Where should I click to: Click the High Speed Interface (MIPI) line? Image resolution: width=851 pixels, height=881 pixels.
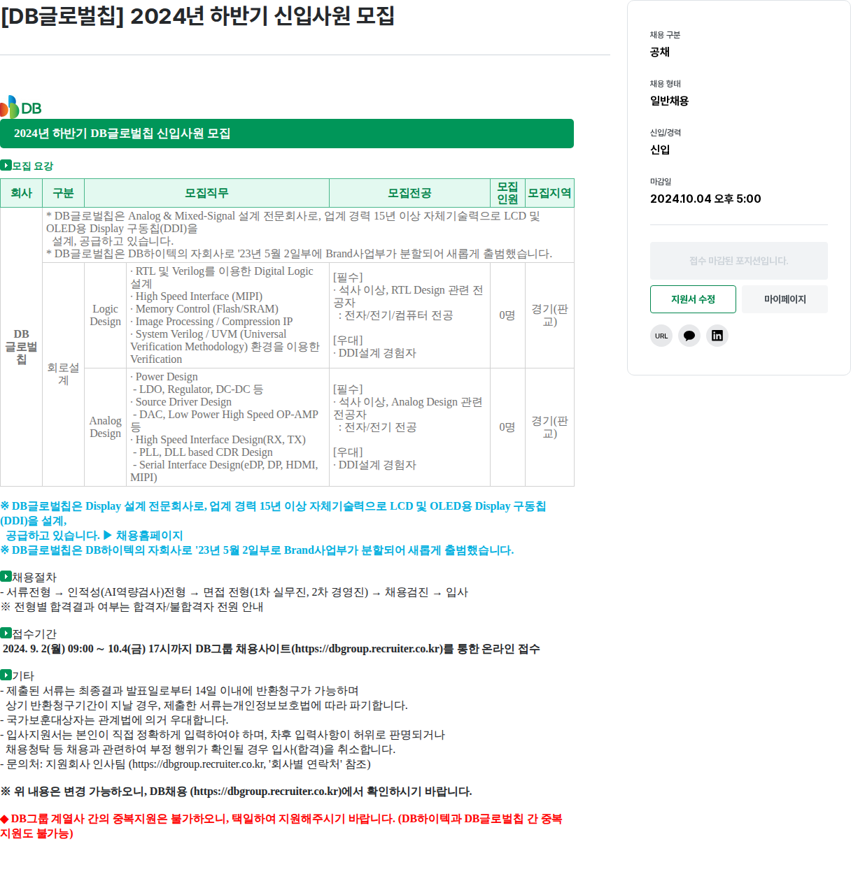(x=197, y=296)
